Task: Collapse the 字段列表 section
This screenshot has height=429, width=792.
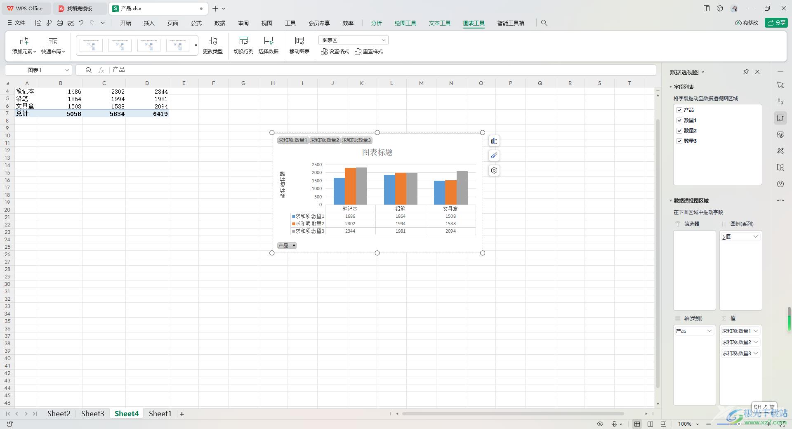Action: [x=671, y=87]
